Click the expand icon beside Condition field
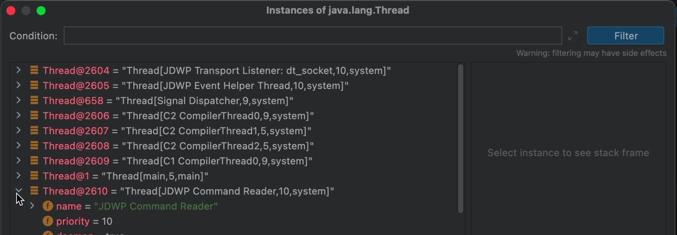 click(573, 36)
